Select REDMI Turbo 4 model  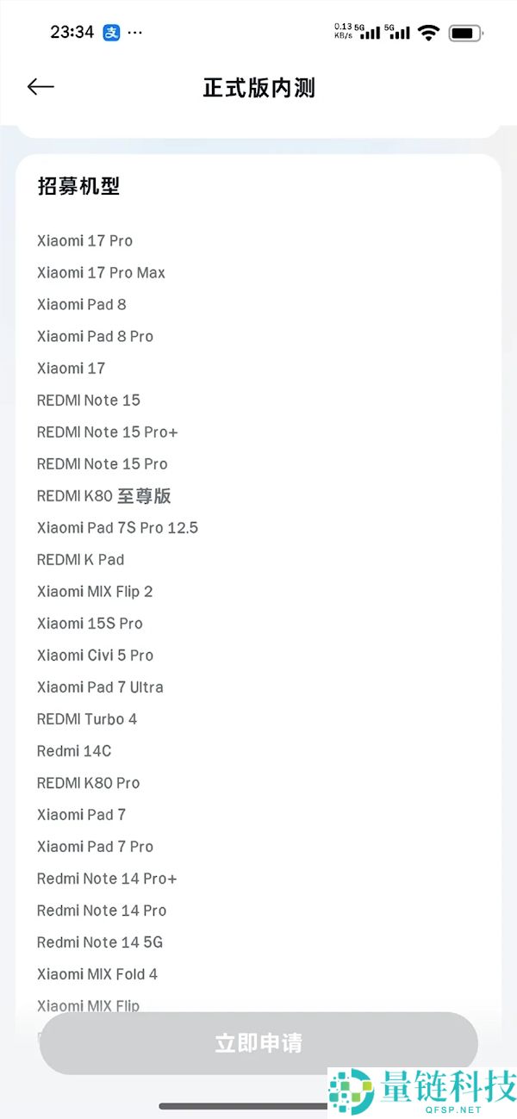tap(86, 719)
